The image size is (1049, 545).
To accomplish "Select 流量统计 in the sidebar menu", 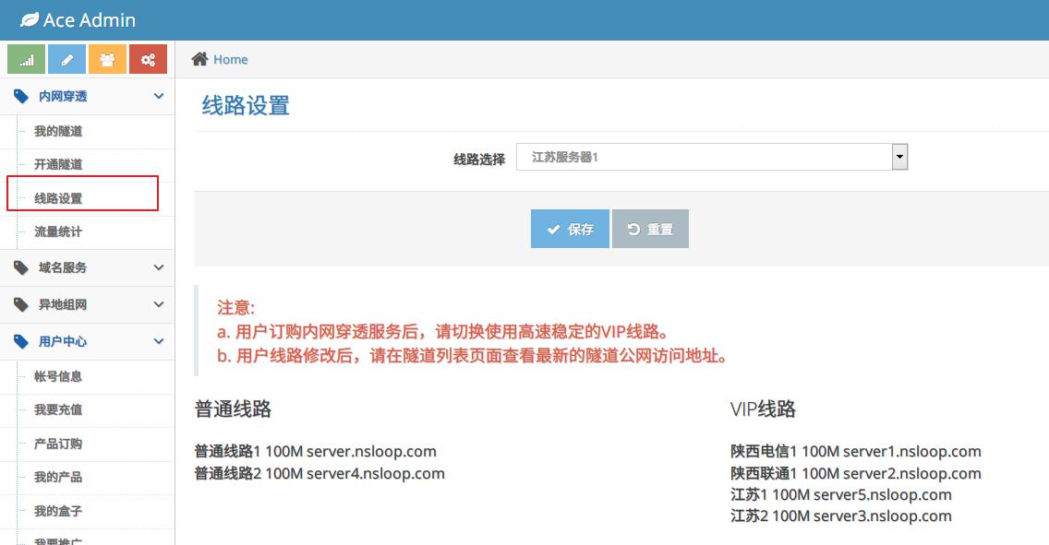I will (58, 231).
